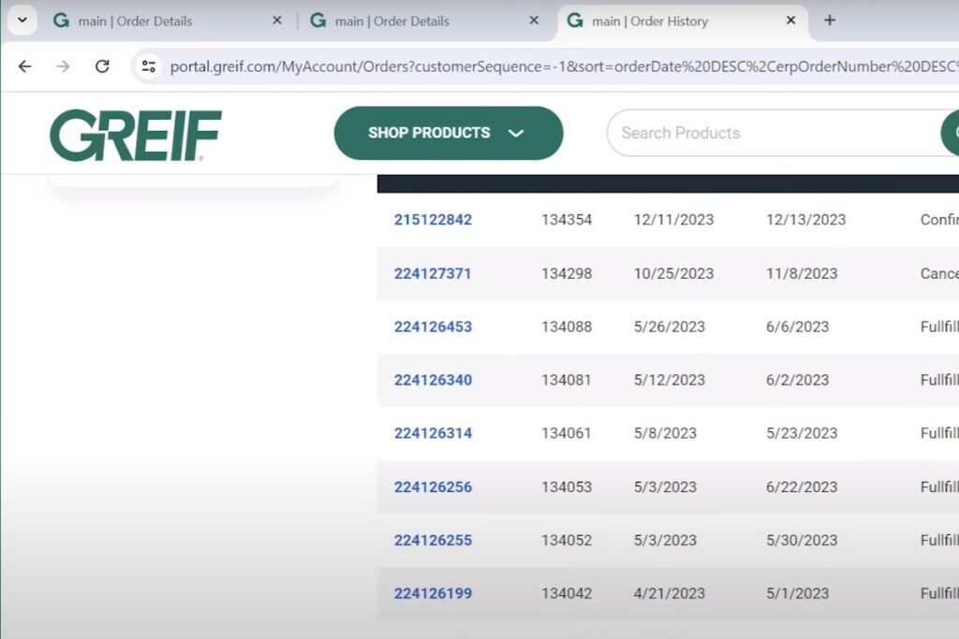Open the tab search dropdown arrow

coord(22,21)
